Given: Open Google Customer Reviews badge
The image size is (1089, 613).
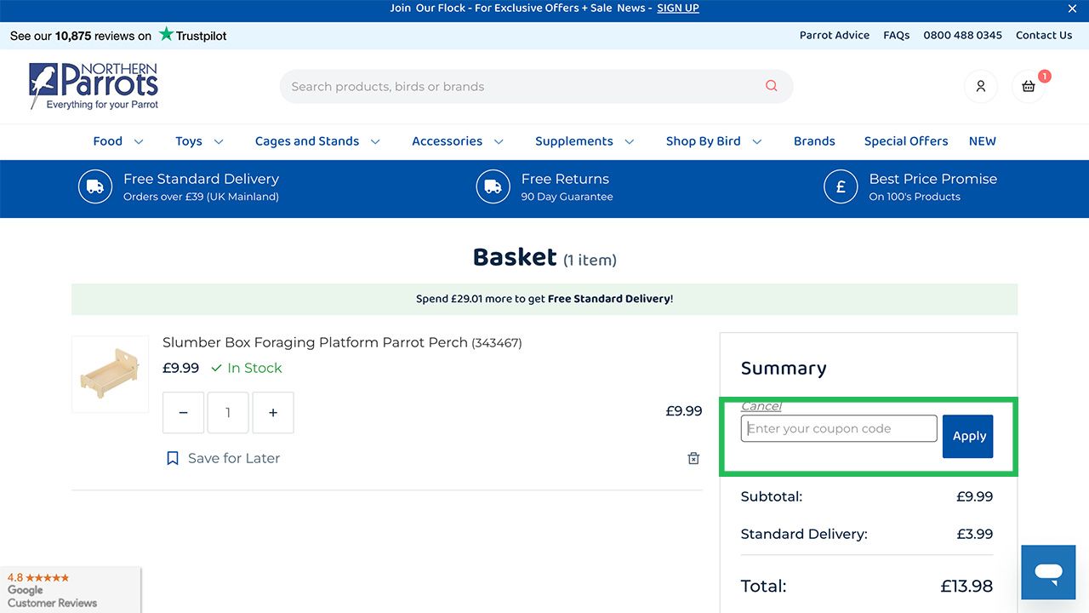Looking at the screenshot, I should pyautogui.click(x=70, y=589).
